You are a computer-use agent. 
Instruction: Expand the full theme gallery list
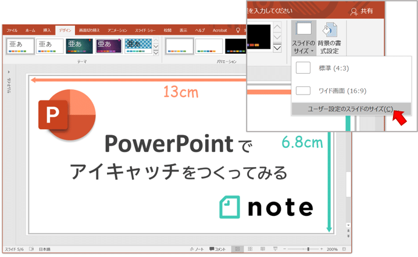pyautogui.click(x=156, y=53)
